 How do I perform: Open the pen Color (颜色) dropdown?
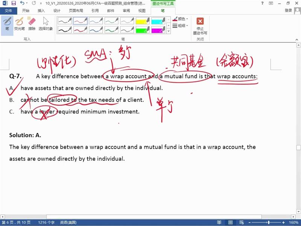point(181,19)
